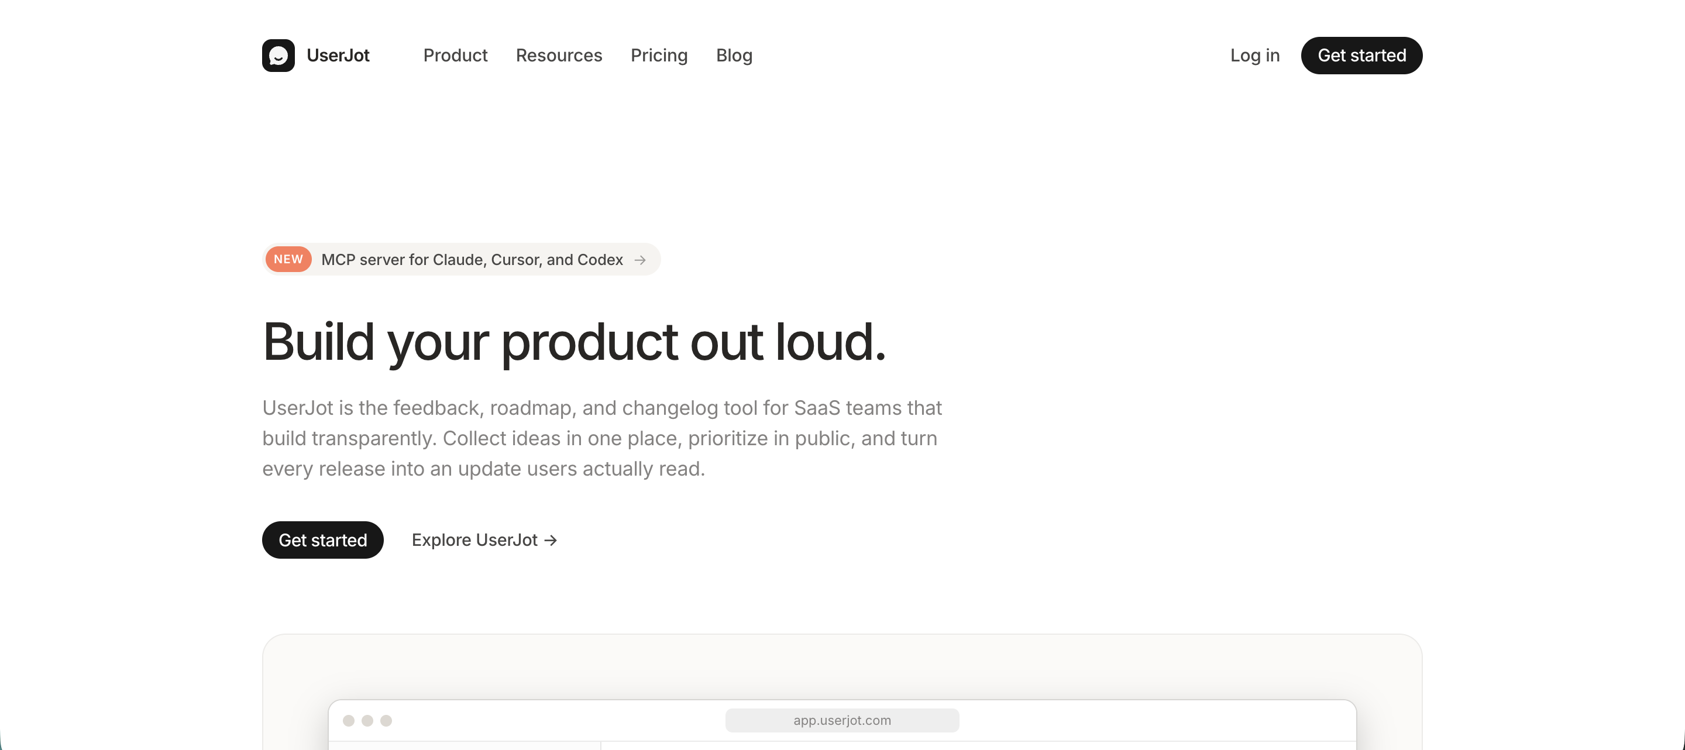Viewport: 1685px width, 750px height.
Task: Open the Blog link
Action: [x=734, y=56]
